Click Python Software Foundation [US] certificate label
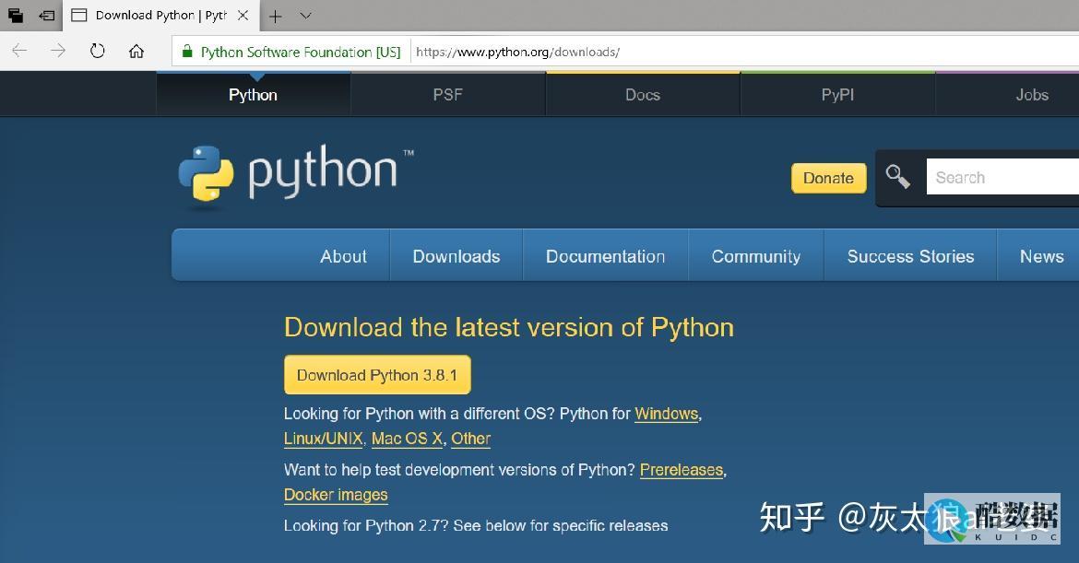Viewport: 1079px width, 563px height. coord(300,53)
